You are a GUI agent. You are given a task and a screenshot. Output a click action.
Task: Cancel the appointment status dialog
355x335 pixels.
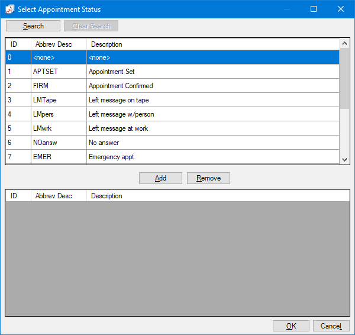(331, 326)
